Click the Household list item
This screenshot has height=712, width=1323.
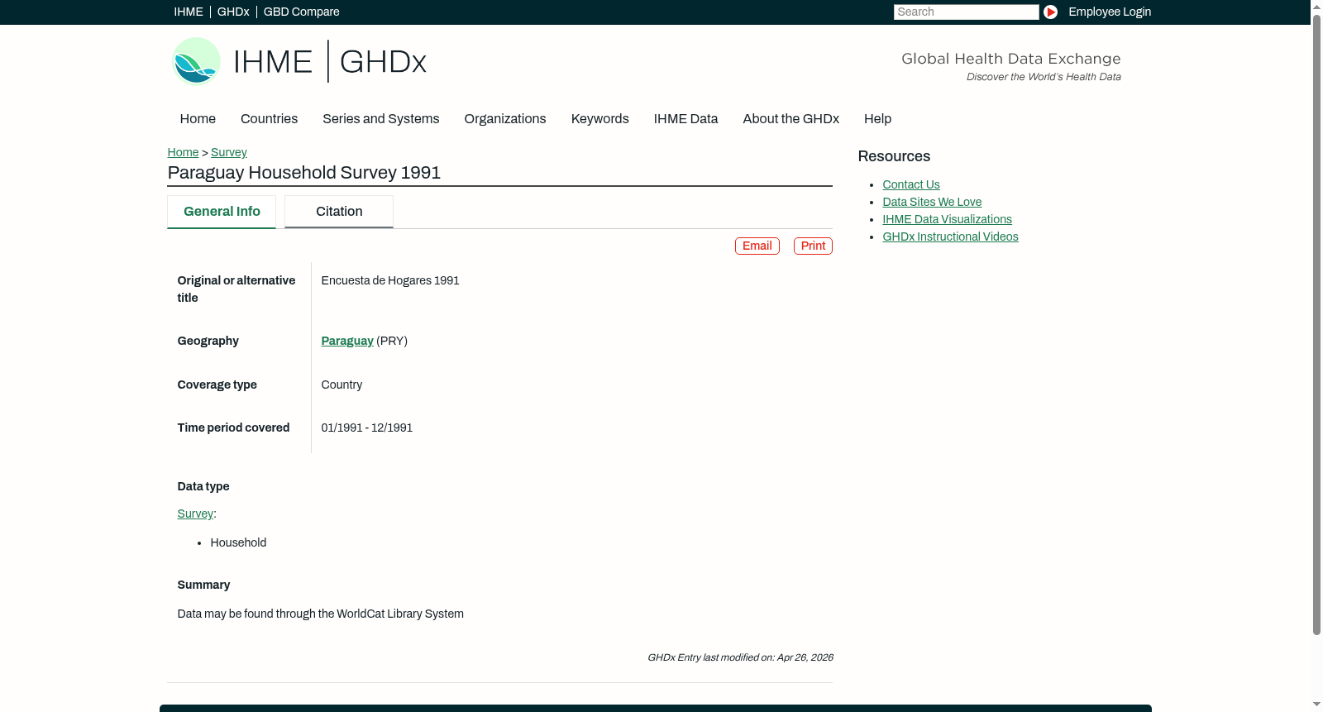pos(238,542)
